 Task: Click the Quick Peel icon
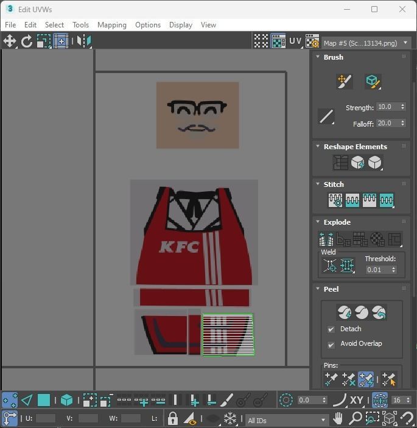(x=344, y=312)
